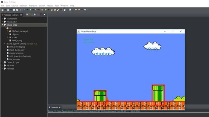This screenshot has height=117, width=209.
Task: Click the Open Type folder icon
Action: point(52,10)
